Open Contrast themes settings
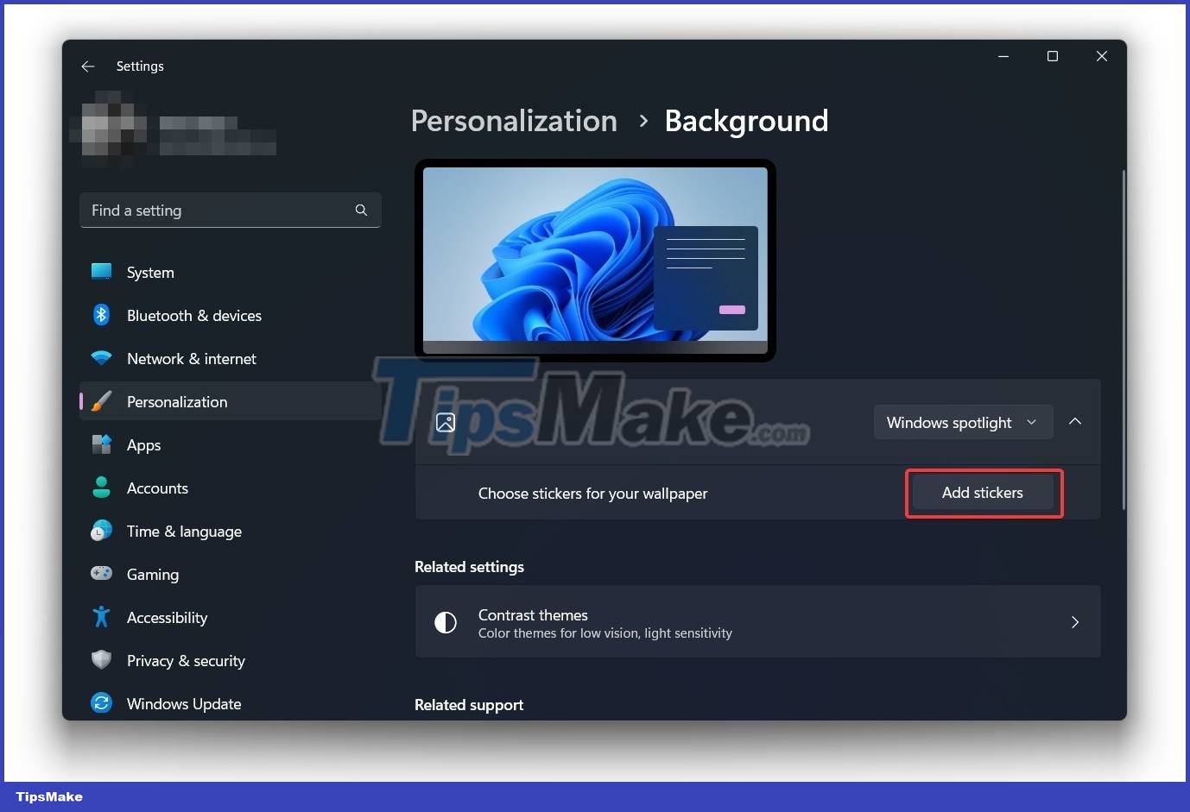1190x812 pixels. point(757,622)
